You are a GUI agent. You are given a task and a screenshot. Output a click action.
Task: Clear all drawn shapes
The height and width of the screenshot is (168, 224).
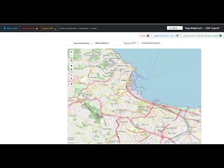point(145,35)
